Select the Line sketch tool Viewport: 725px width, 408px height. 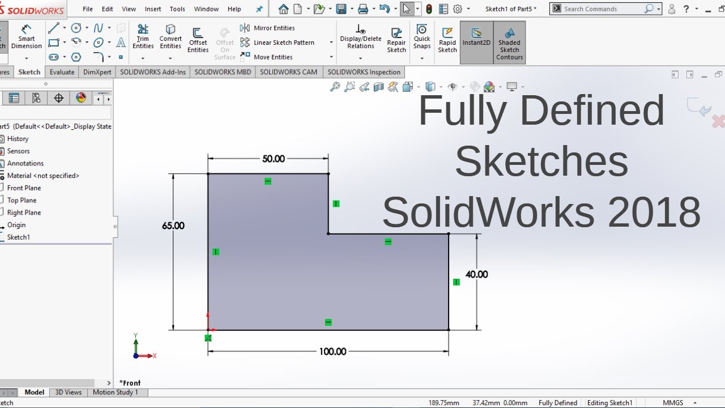coord(54,28)
